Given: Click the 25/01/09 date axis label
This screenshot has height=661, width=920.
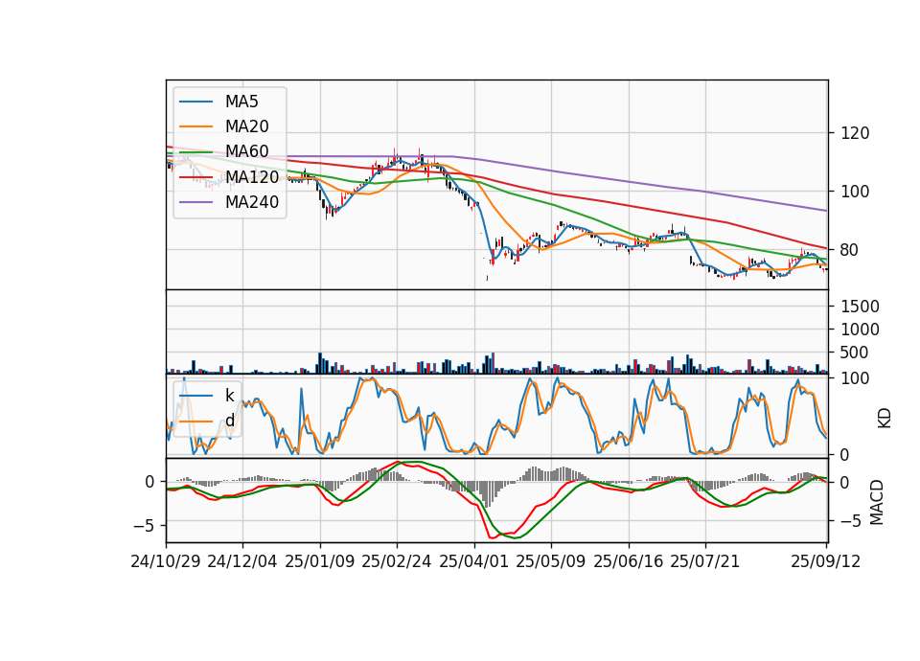Looking at the screenshot, I should point(320,561).
